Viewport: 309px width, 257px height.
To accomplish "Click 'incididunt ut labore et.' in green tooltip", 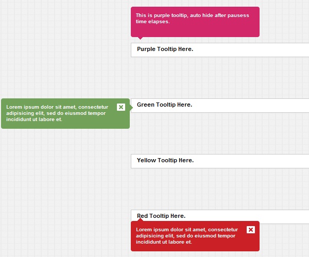I will point(34,119).
